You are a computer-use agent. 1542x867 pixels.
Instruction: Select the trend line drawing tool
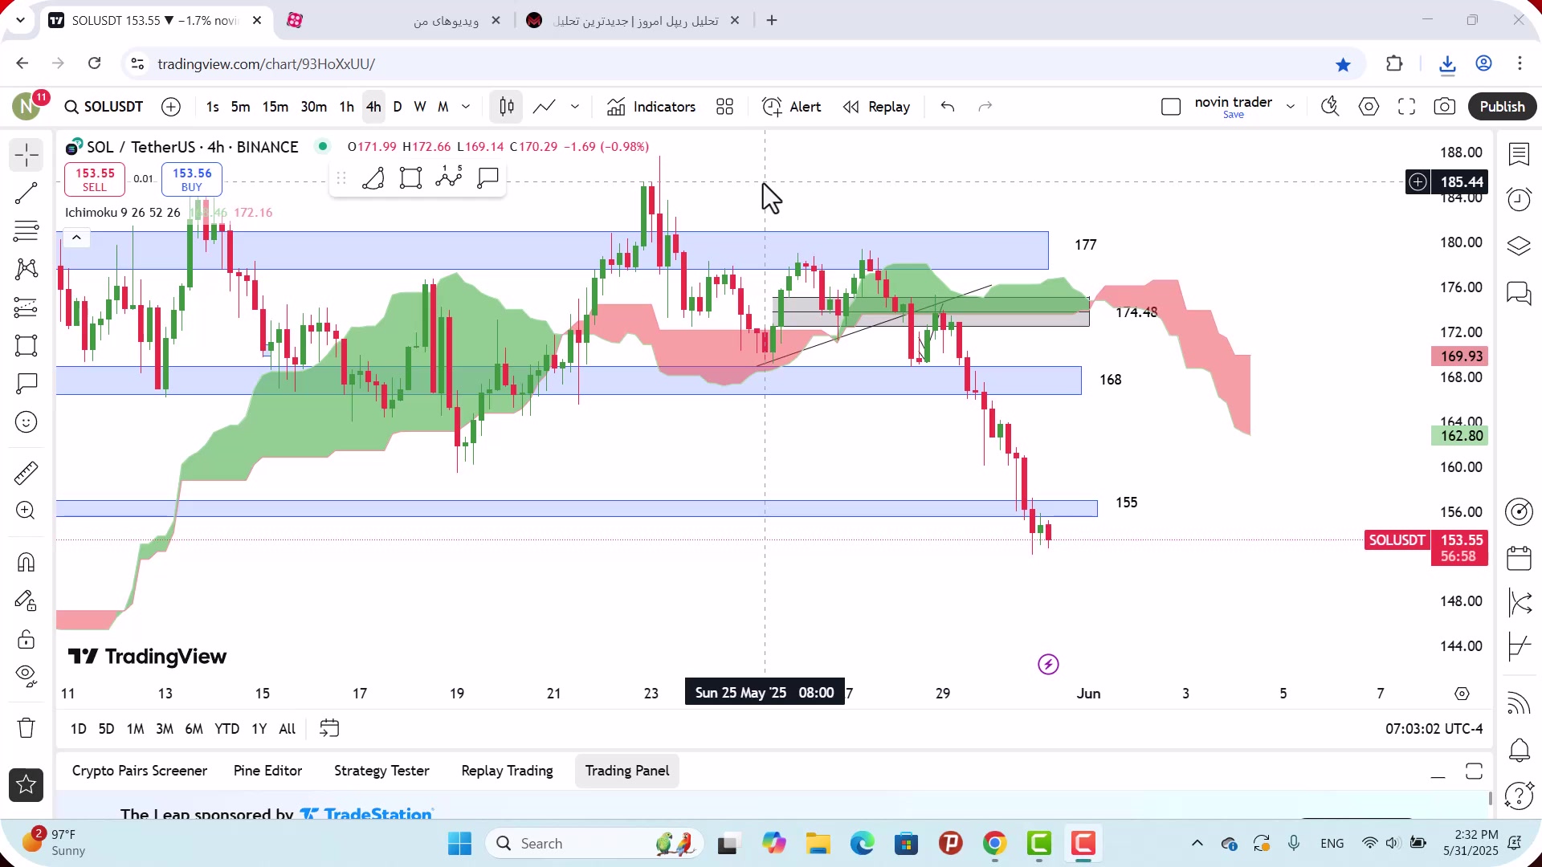[x=27, y=193]
